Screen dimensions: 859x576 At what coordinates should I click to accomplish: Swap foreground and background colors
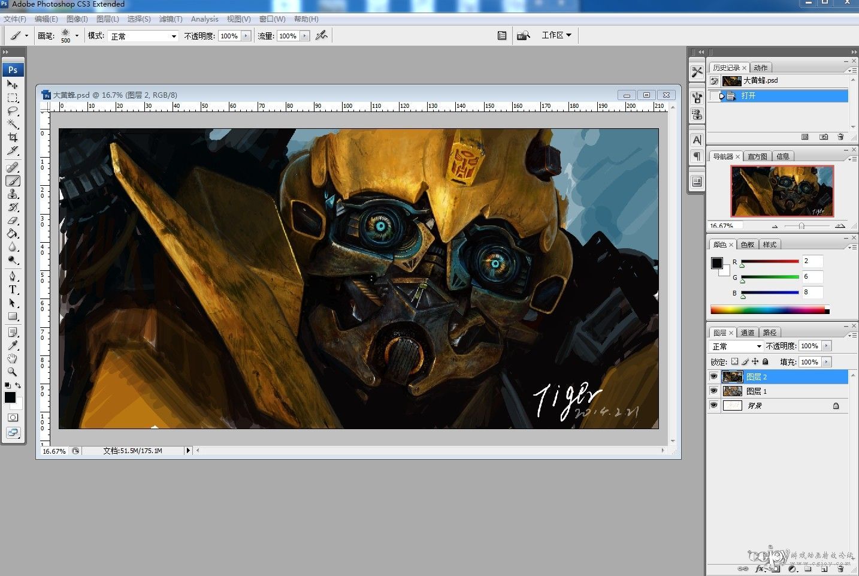18,385
